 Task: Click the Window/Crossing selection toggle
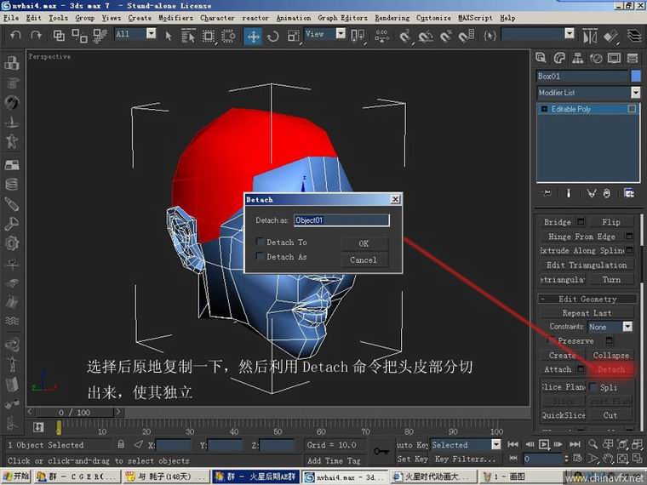[x=228, y=37]
